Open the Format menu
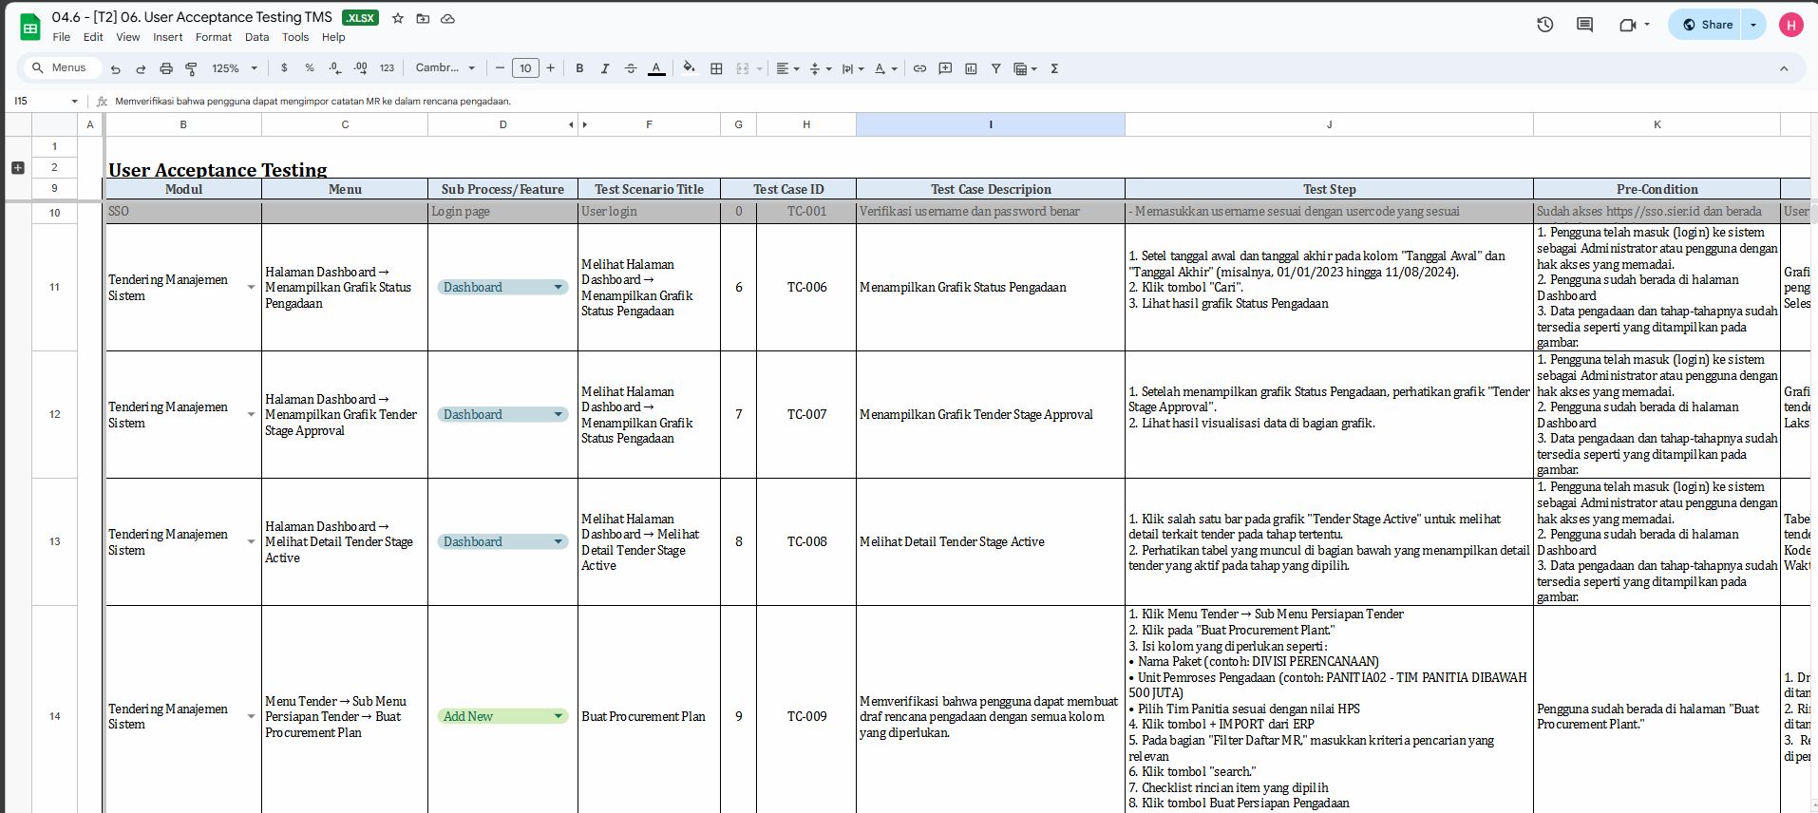The width and height of the screenshot is (1818, 813). coord(213,37)
